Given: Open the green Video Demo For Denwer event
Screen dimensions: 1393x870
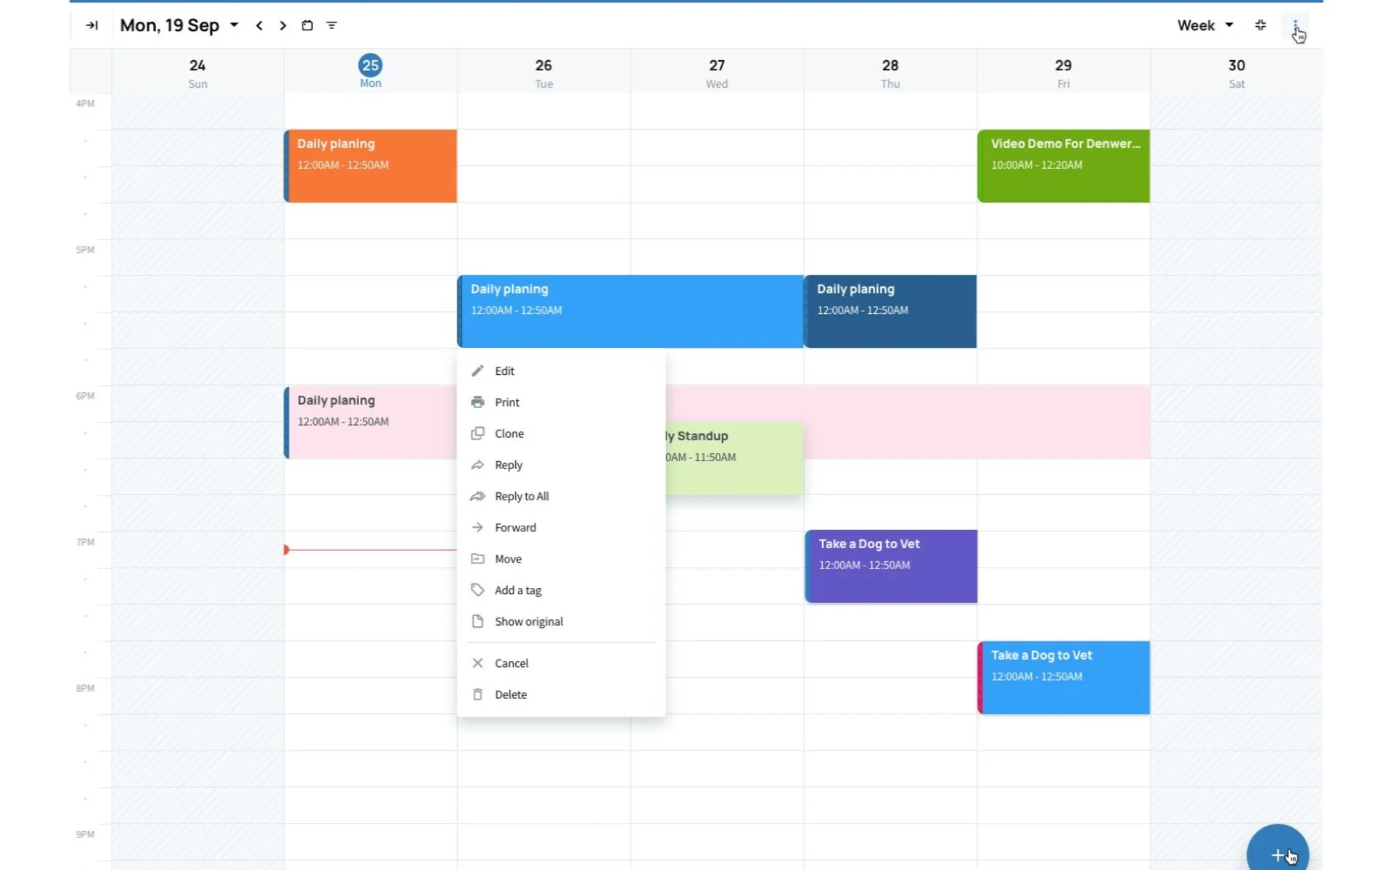Looking at the screenshot, I should pyautogui.click(x=1064, y=166).
